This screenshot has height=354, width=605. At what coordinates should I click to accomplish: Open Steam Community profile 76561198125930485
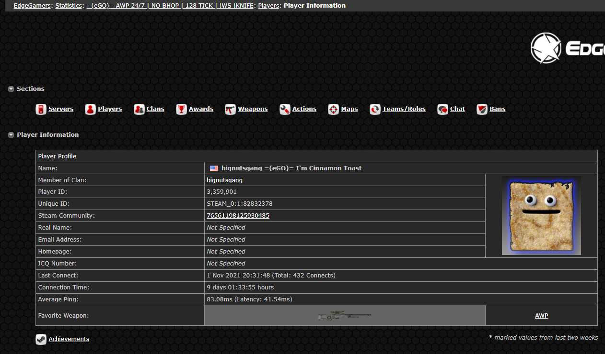(238, 216)
